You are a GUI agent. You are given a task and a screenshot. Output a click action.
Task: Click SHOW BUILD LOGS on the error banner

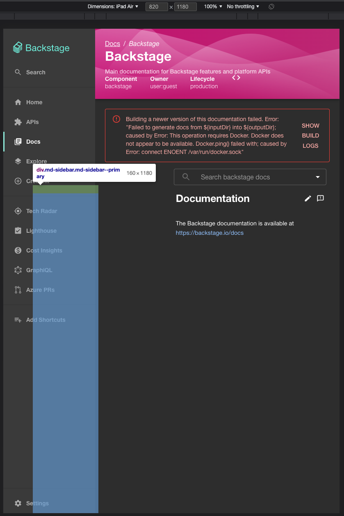click(310, 135)
